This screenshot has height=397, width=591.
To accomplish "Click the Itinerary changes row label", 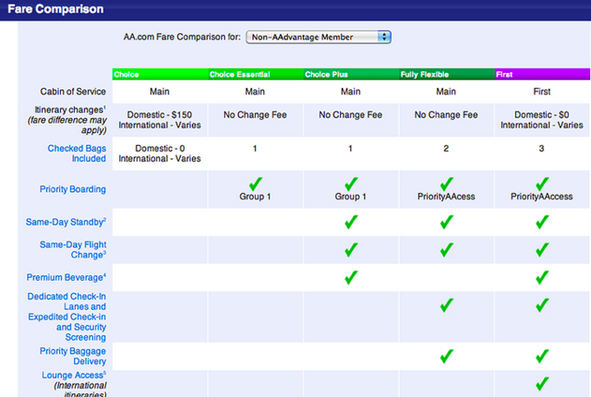I will point(66,120).
